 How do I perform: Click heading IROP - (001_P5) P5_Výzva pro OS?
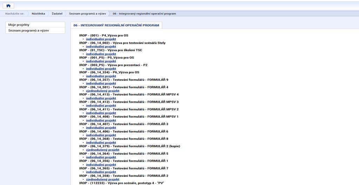(106, 58)
